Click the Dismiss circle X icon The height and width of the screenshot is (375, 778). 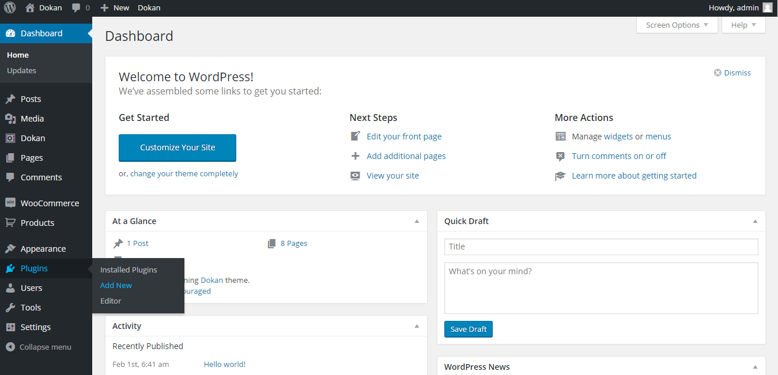pyautogui.click(x=717, y=73)
